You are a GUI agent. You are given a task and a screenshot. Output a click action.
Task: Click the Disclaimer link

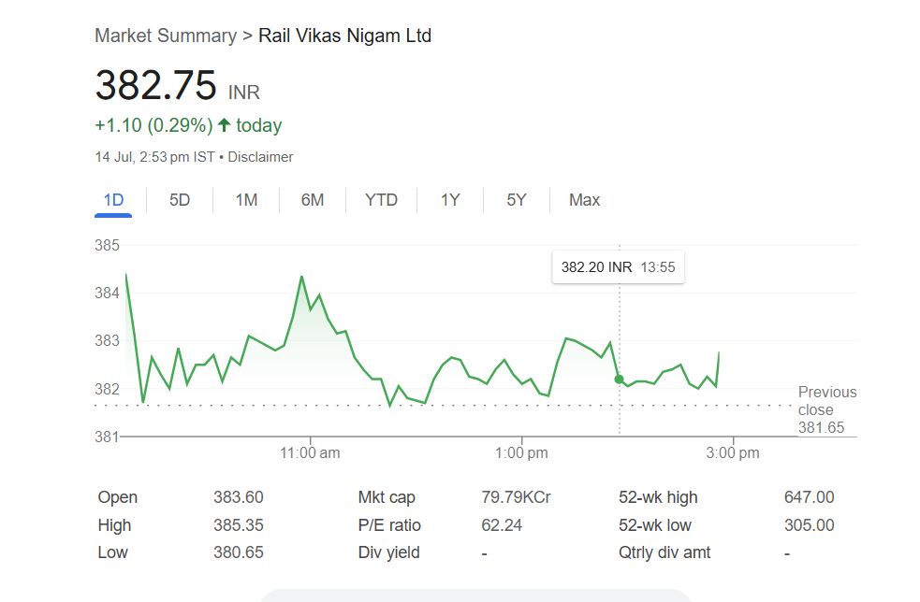point(260,157)
